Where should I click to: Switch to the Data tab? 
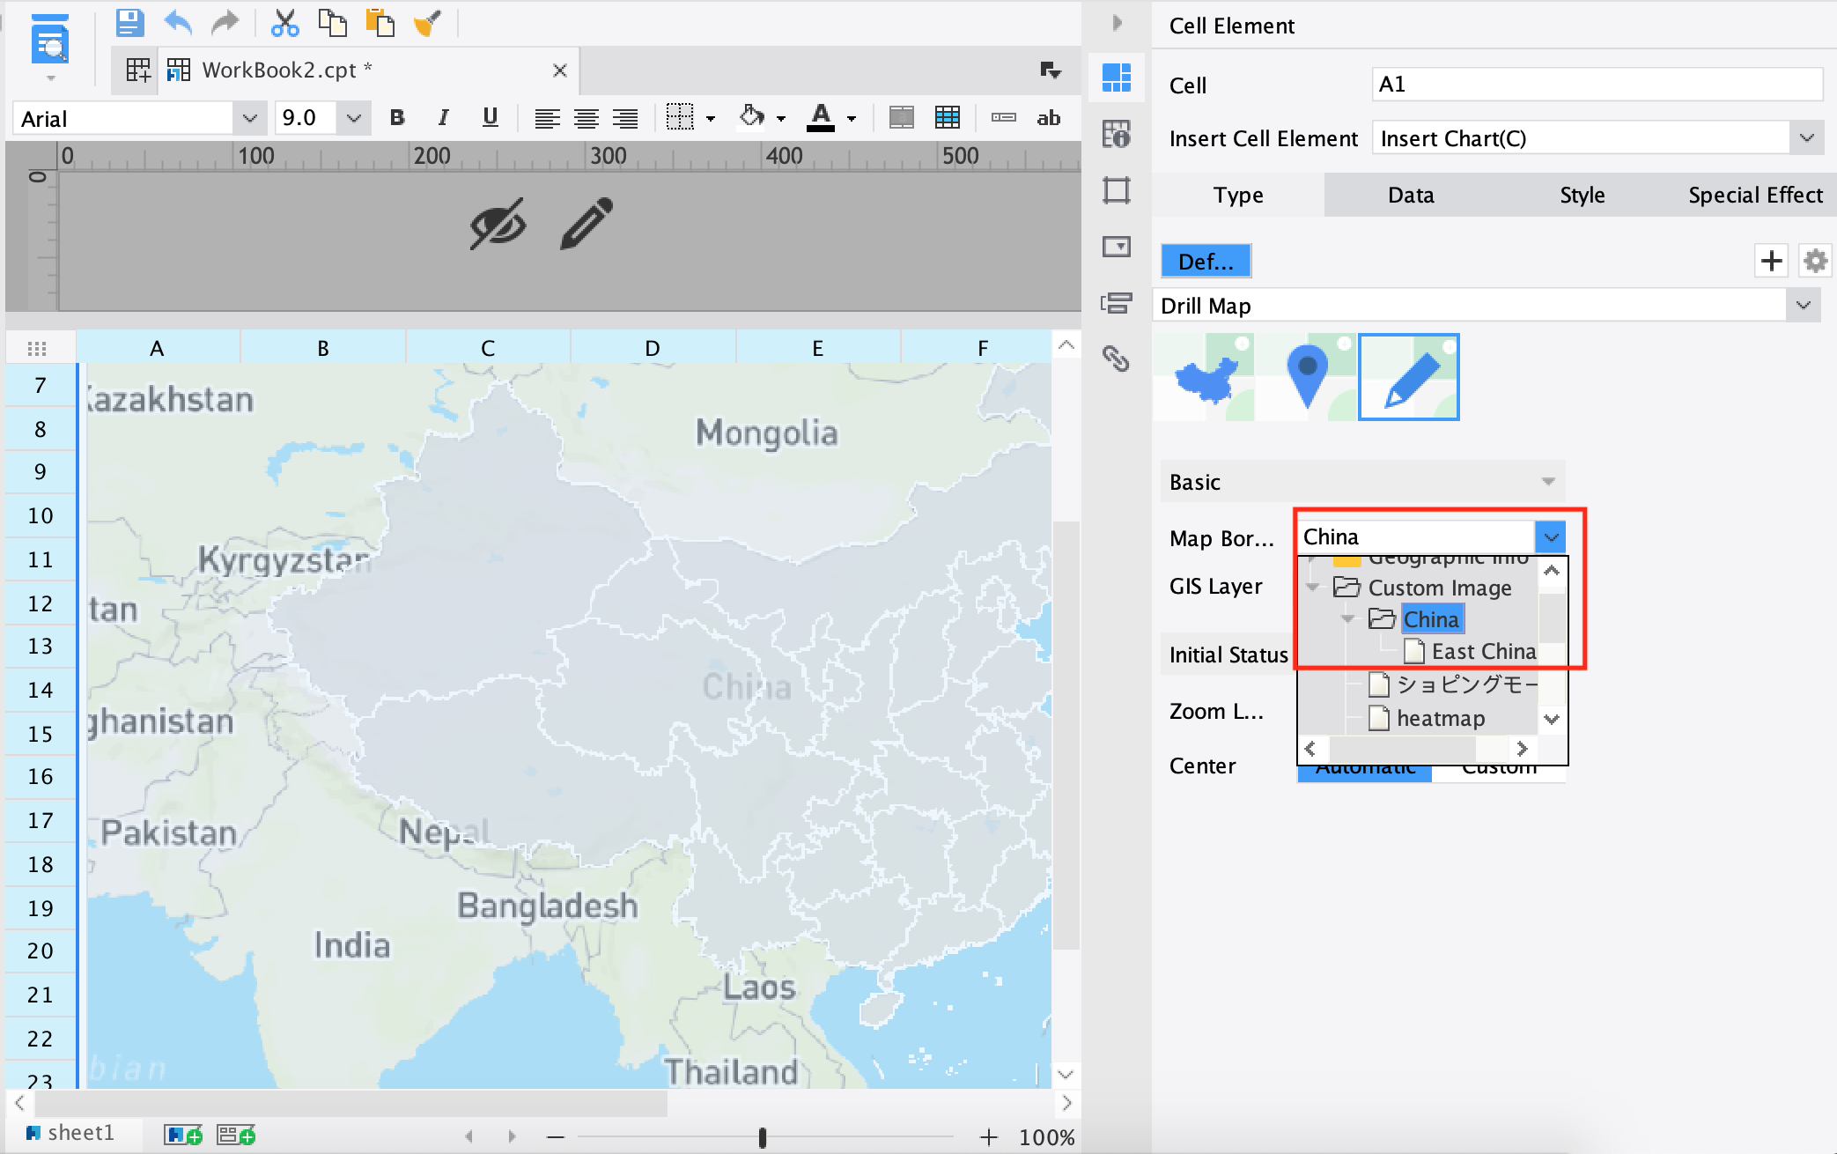click(1411, 195)
